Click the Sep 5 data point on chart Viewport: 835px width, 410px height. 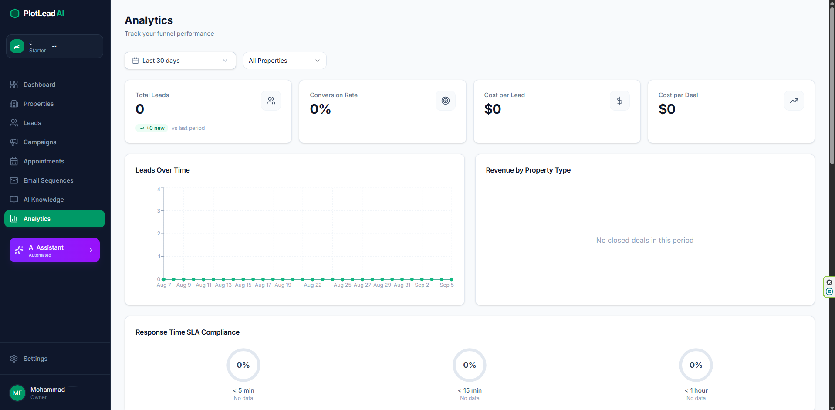click(452, 279)
